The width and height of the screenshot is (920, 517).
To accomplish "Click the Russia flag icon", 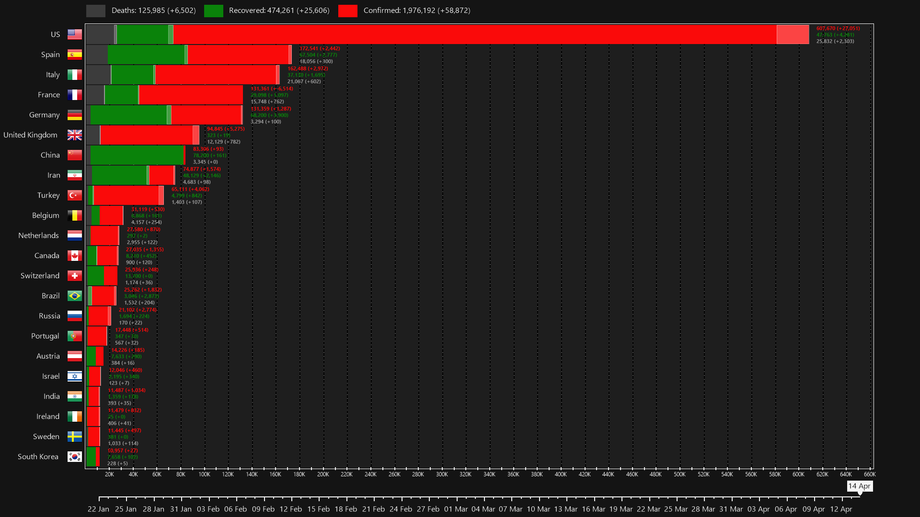I will click(75, 316).
